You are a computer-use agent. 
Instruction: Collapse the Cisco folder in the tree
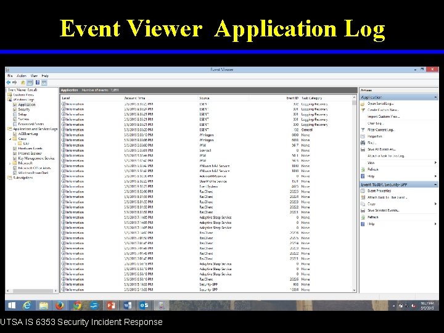coord(10,139)
